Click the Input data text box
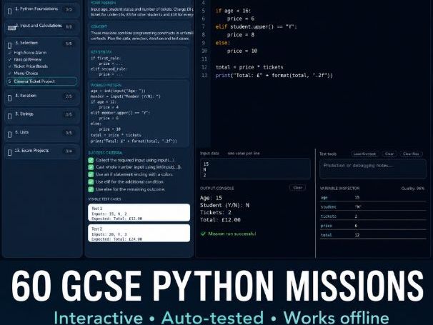The width and height of the screenshot is (433, 325). 255,169
